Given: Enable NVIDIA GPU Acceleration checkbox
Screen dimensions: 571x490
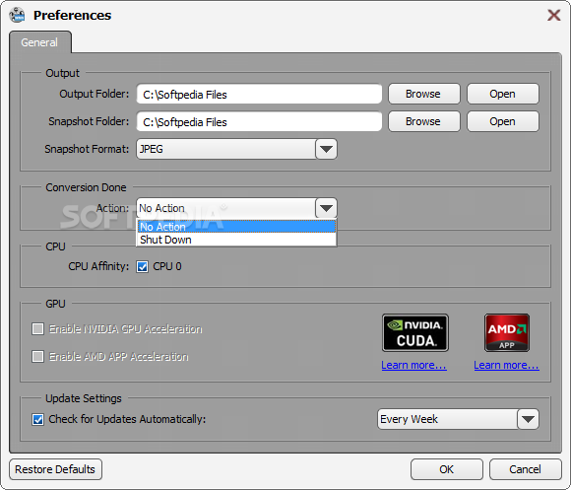Looking at the screenshot, I should [37, 329].
